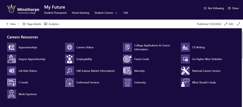Select the What Should I study icon
This screenshot has height=107, width=243.
tap(185, 83)
